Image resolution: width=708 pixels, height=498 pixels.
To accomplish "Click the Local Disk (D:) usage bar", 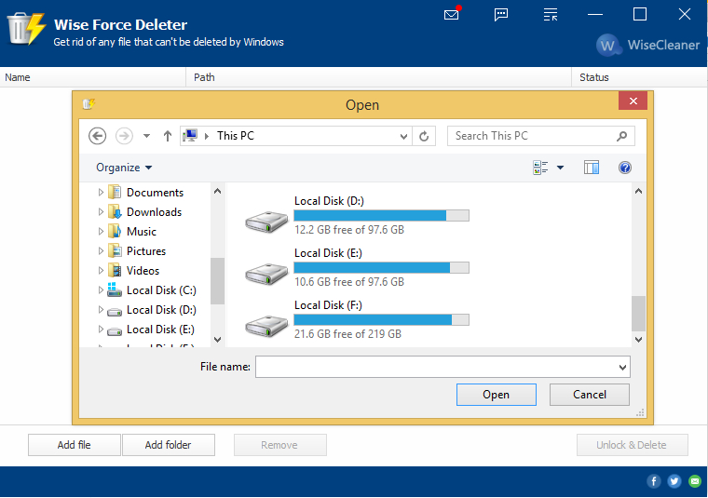I will [x=382, y=216].
